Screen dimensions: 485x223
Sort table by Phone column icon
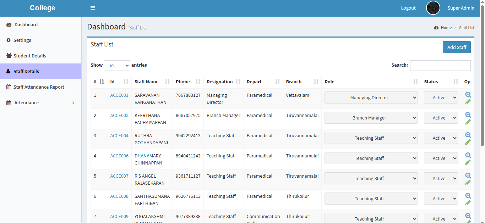point(198,82)
